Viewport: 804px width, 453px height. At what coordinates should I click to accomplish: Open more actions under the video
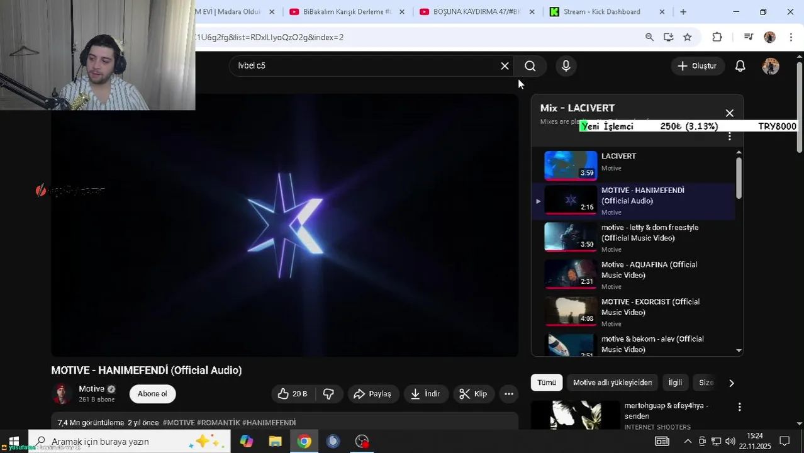click(509, 394)
